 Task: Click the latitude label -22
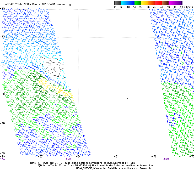(2, 37)
